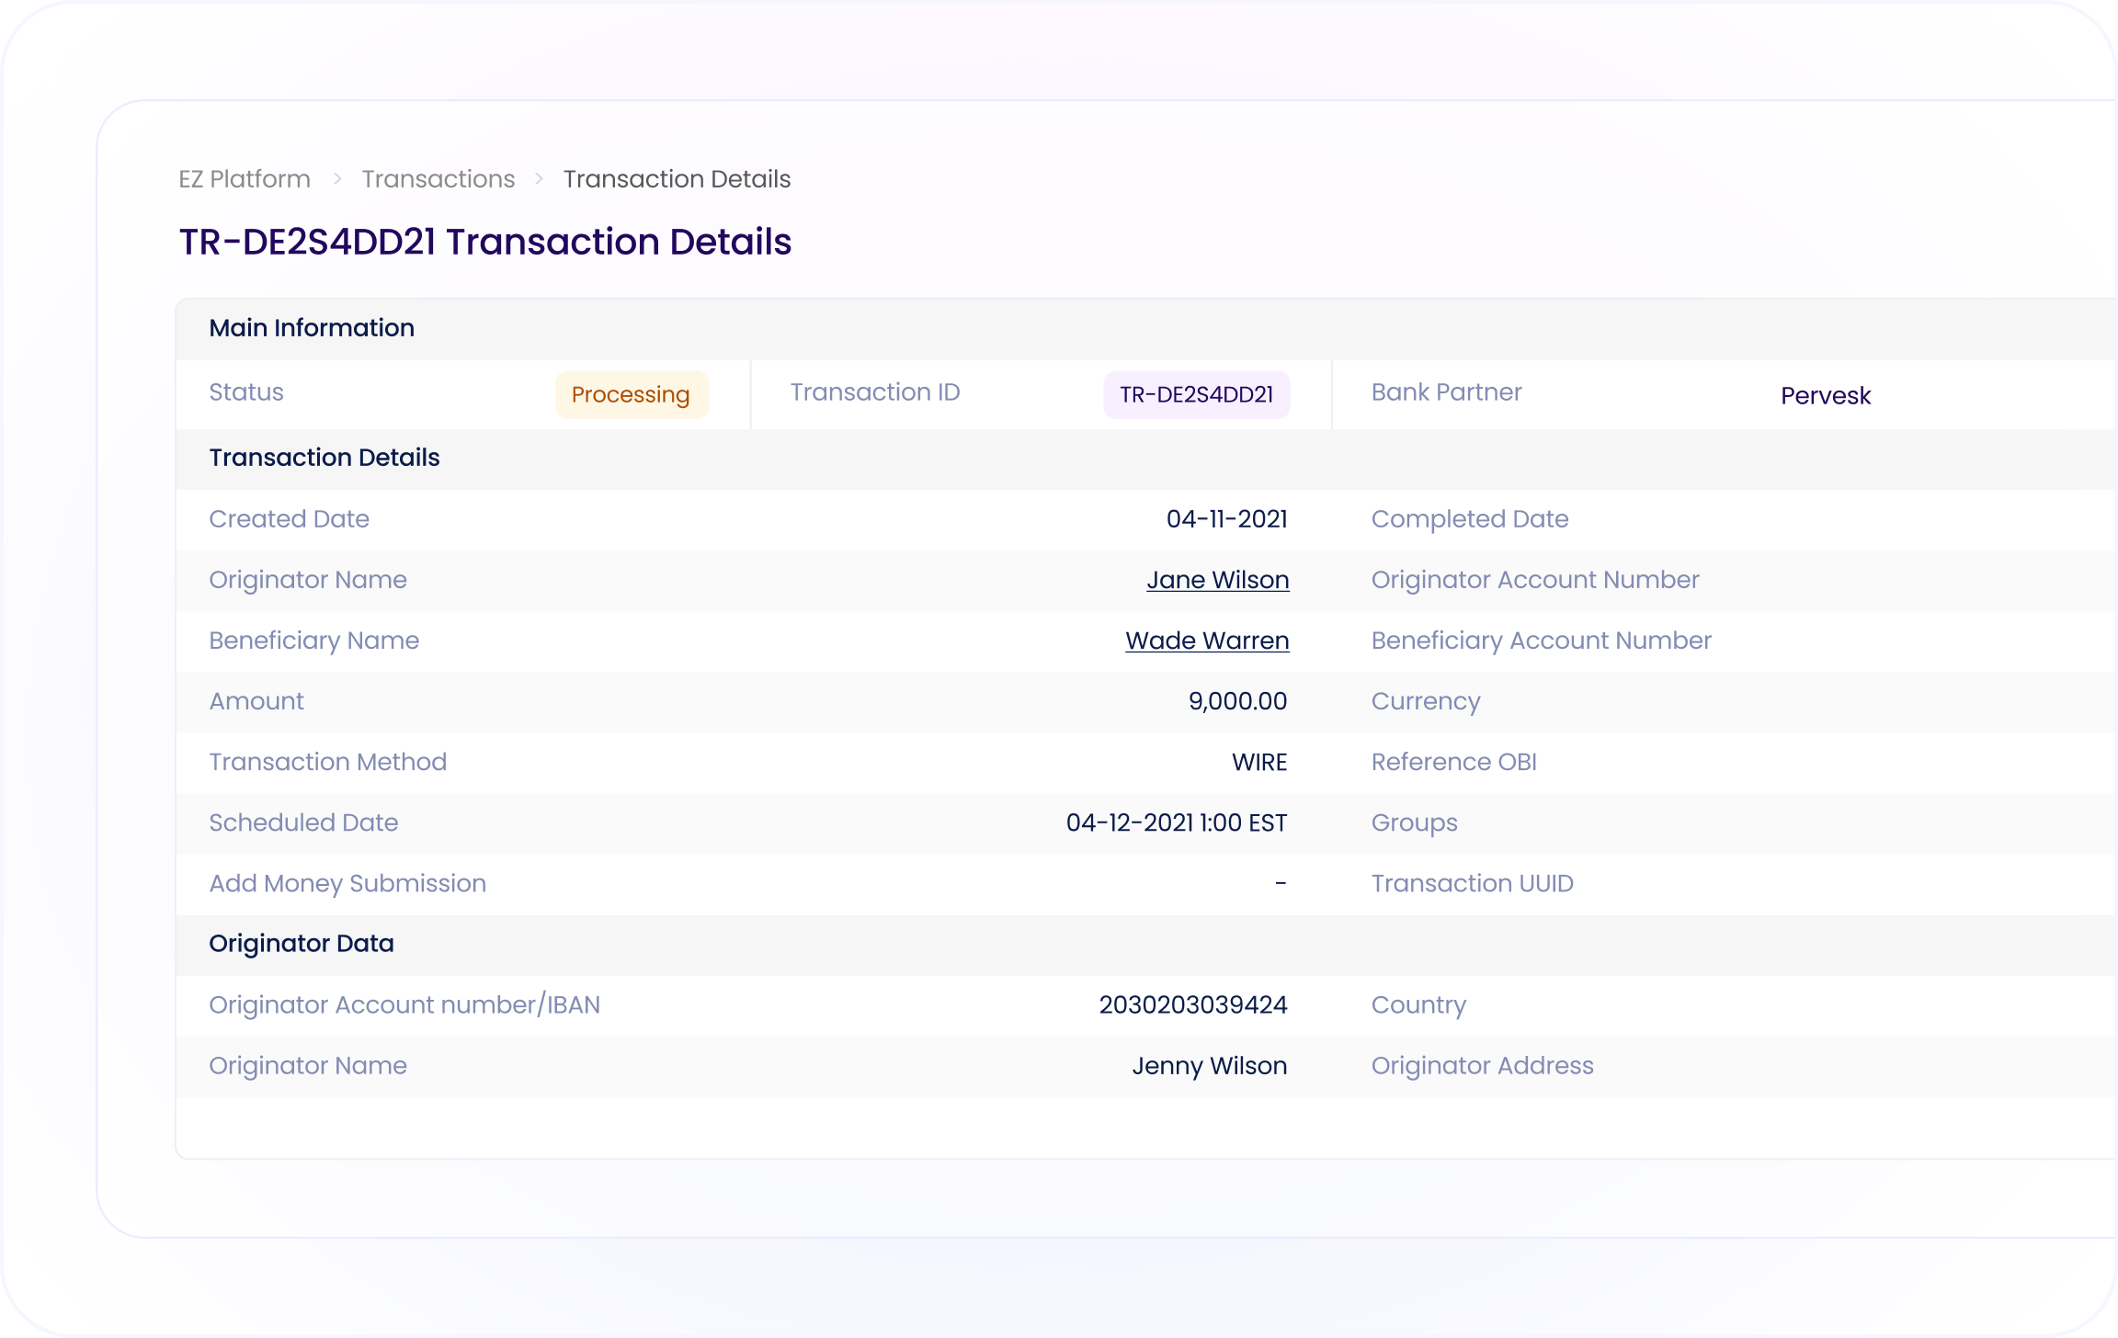The height and width of the screenshot is (1338, 2118).
Task: Open the Jane Wilson originator link
Action: point(1217,580)
